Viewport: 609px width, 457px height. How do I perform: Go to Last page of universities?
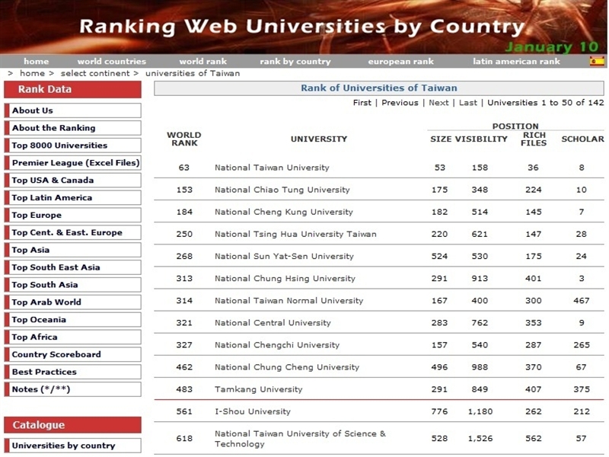click(x=468, y=103)
